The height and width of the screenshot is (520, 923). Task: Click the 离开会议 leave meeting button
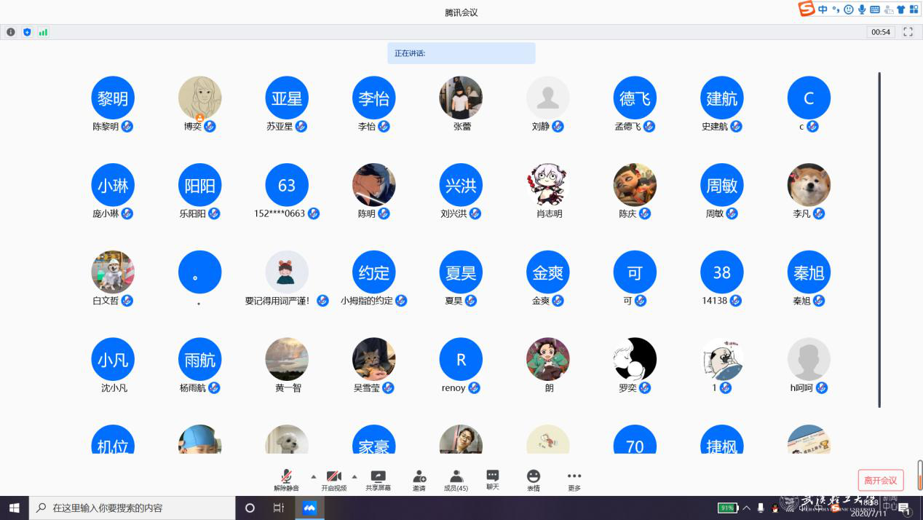(880, 481)
